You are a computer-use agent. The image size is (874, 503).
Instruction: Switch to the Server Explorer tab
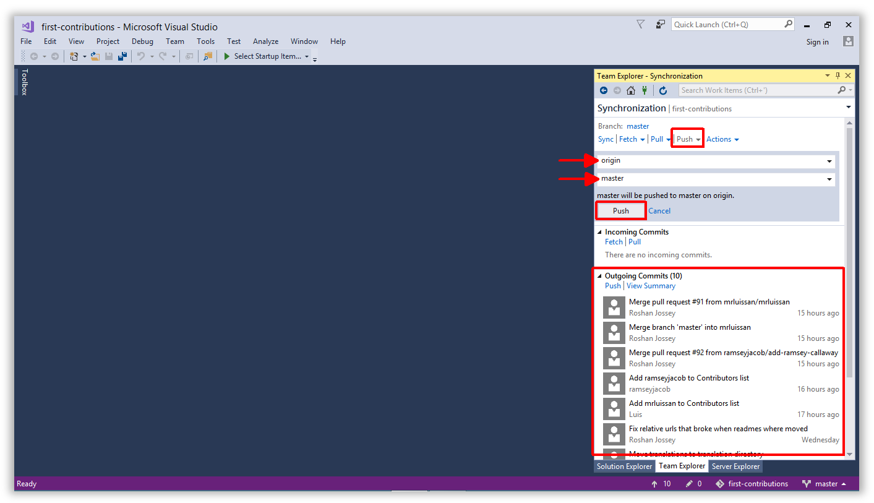[735, 466]
